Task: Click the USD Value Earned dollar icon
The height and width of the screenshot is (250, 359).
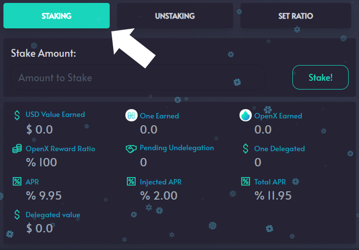Action: pos(17,115)
